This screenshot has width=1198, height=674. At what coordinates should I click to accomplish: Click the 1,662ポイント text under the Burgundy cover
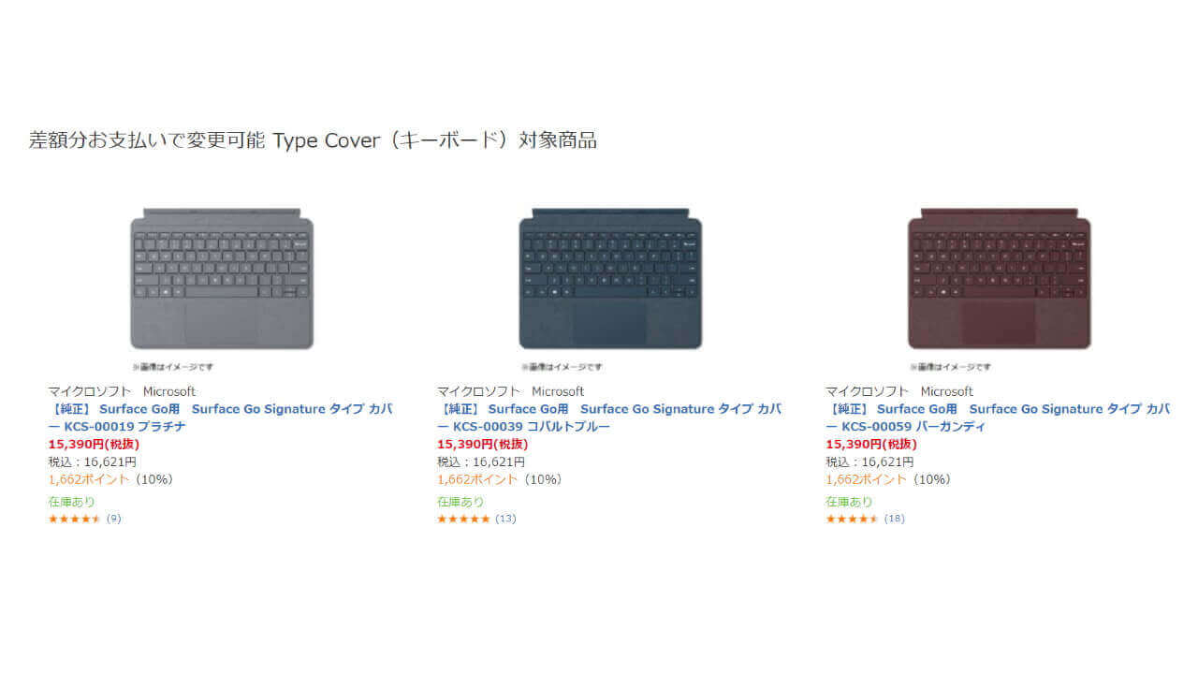click(x=866, y=479)
